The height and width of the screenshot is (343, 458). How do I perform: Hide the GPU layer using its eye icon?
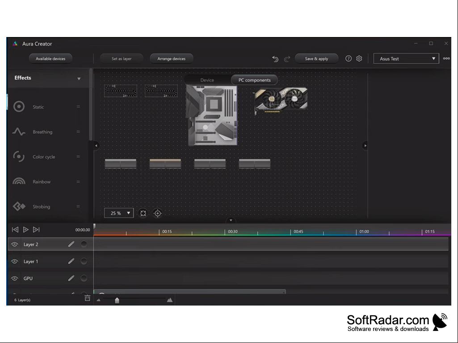pos(14,278)
